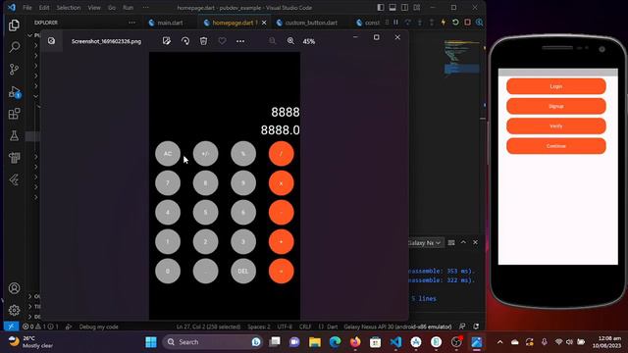Open the File menu
The width and height of the screenshot is (628, 353).
pyautogui.click(x=27, y=8)
